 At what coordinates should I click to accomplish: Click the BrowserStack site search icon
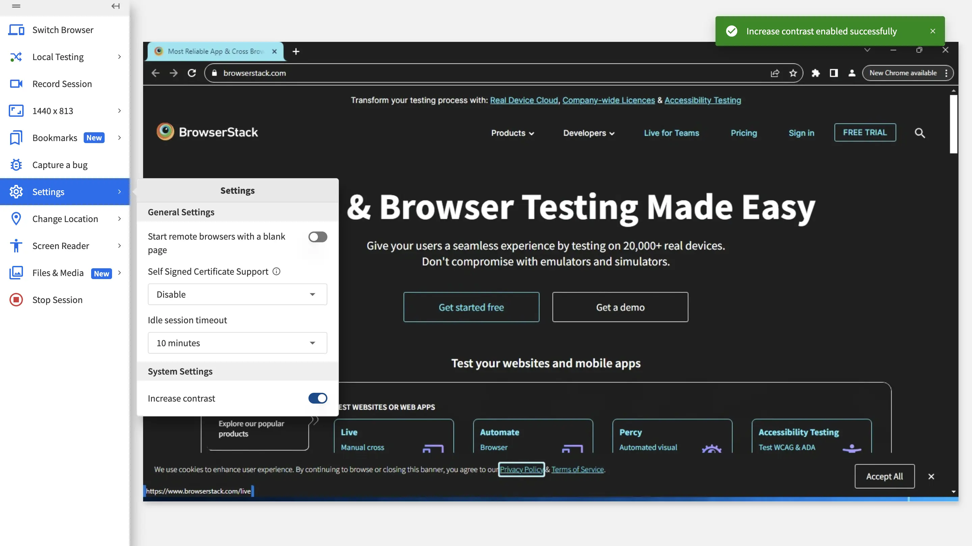coord(920,133)
